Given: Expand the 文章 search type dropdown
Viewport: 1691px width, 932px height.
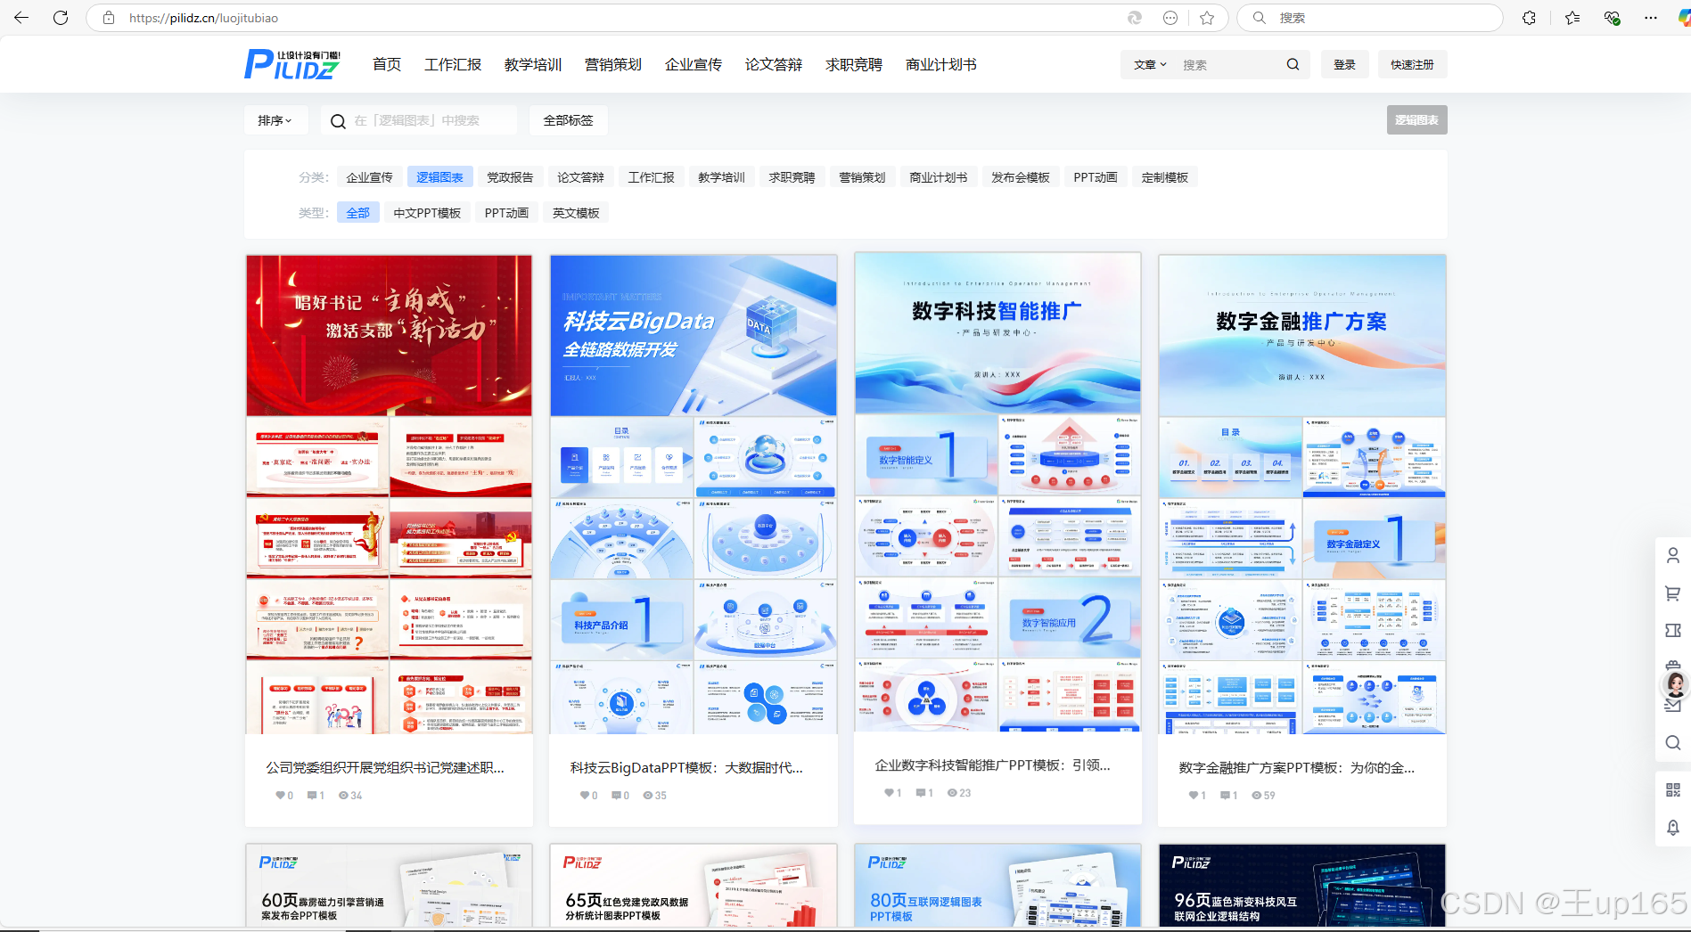Looking at the screenshot, I should coord(1150,65).
